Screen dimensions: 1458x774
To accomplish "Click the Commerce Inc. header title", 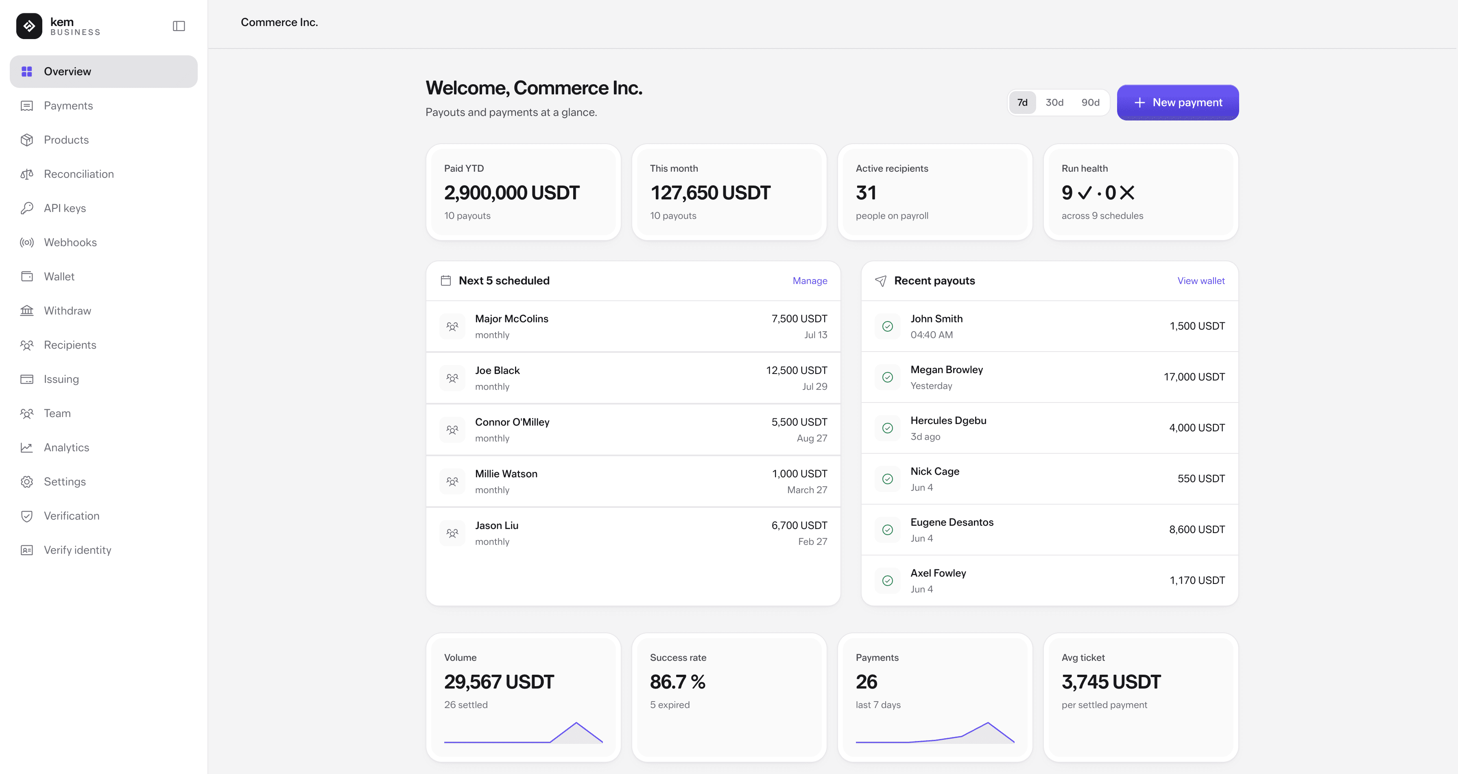I will pos(279,22).
